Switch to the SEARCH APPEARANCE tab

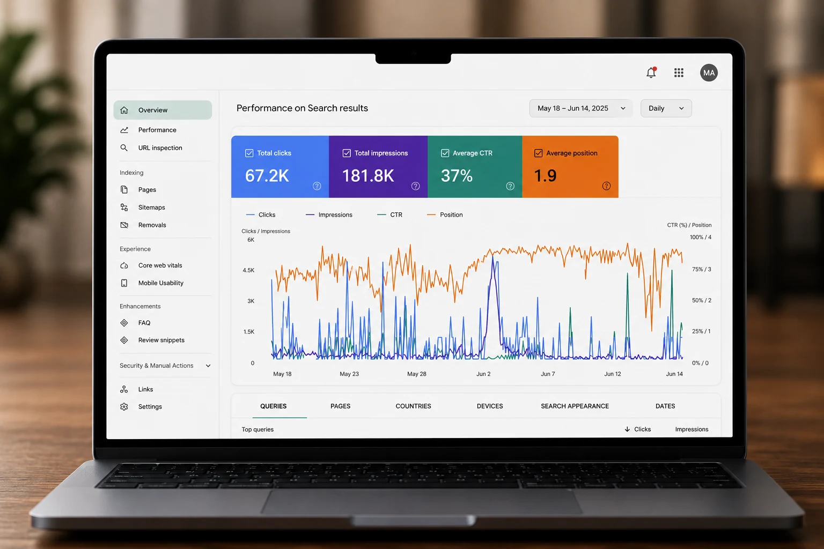click(x=575, y=406)
